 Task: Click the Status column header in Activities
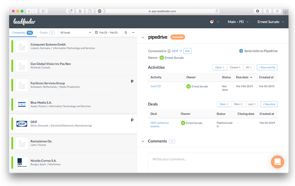(226, 77)
